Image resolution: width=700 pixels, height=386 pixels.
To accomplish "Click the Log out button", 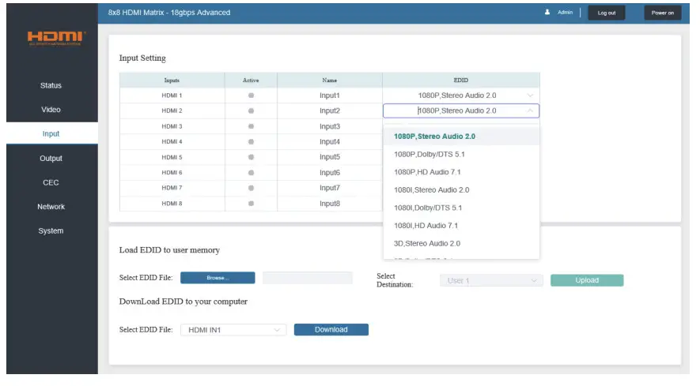I will point(606,13).
